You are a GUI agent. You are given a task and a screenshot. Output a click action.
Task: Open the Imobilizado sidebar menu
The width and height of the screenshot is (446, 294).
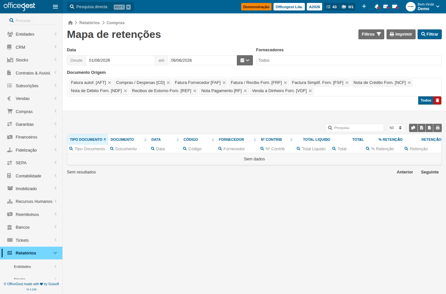point(31,188)
